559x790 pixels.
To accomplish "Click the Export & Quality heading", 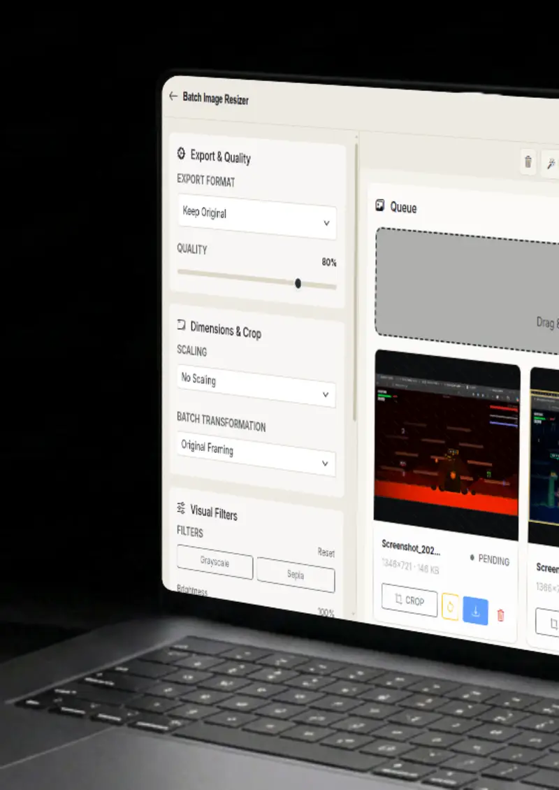I will [x=221, y=157].
